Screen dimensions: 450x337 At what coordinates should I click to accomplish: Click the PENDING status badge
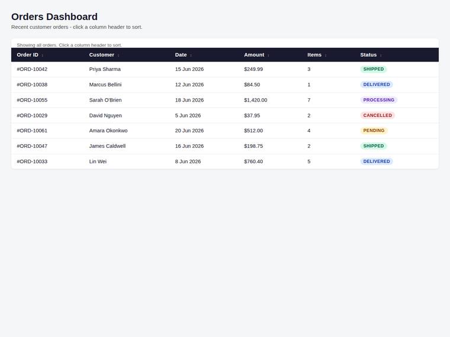pos(374,131)
